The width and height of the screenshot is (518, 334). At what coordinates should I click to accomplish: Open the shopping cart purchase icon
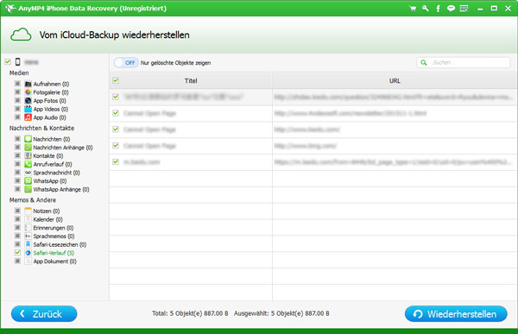(x=413, y=9)
